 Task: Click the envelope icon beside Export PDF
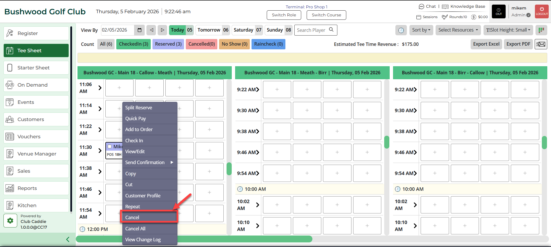[x=541, y=44]
